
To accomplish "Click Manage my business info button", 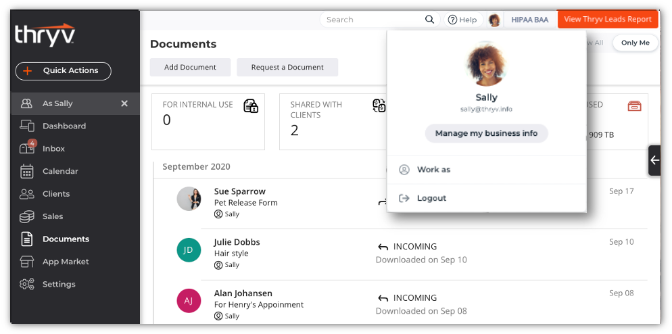I will click(487, 133).
